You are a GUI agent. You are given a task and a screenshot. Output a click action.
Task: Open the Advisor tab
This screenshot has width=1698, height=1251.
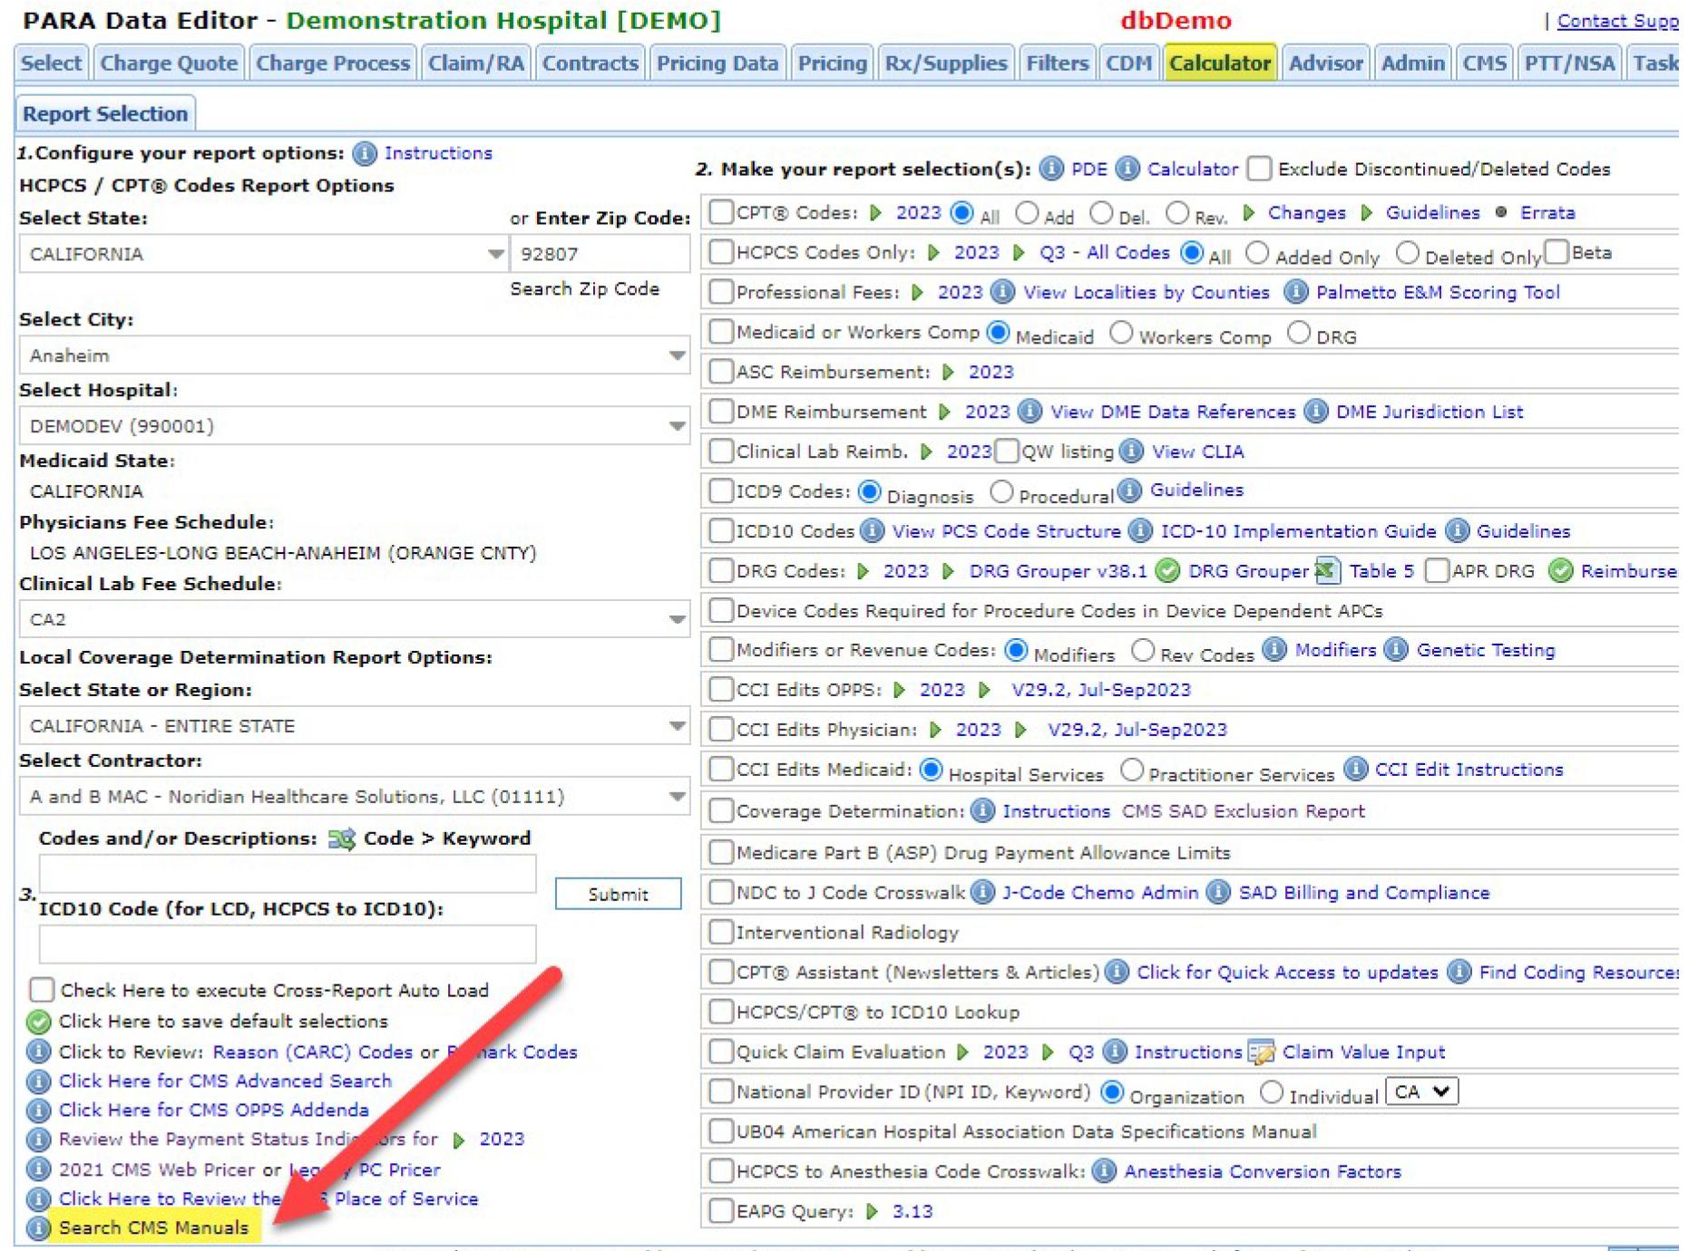point(1325,63)
